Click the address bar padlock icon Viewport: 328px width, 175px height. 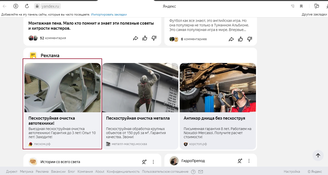[37, 6]
